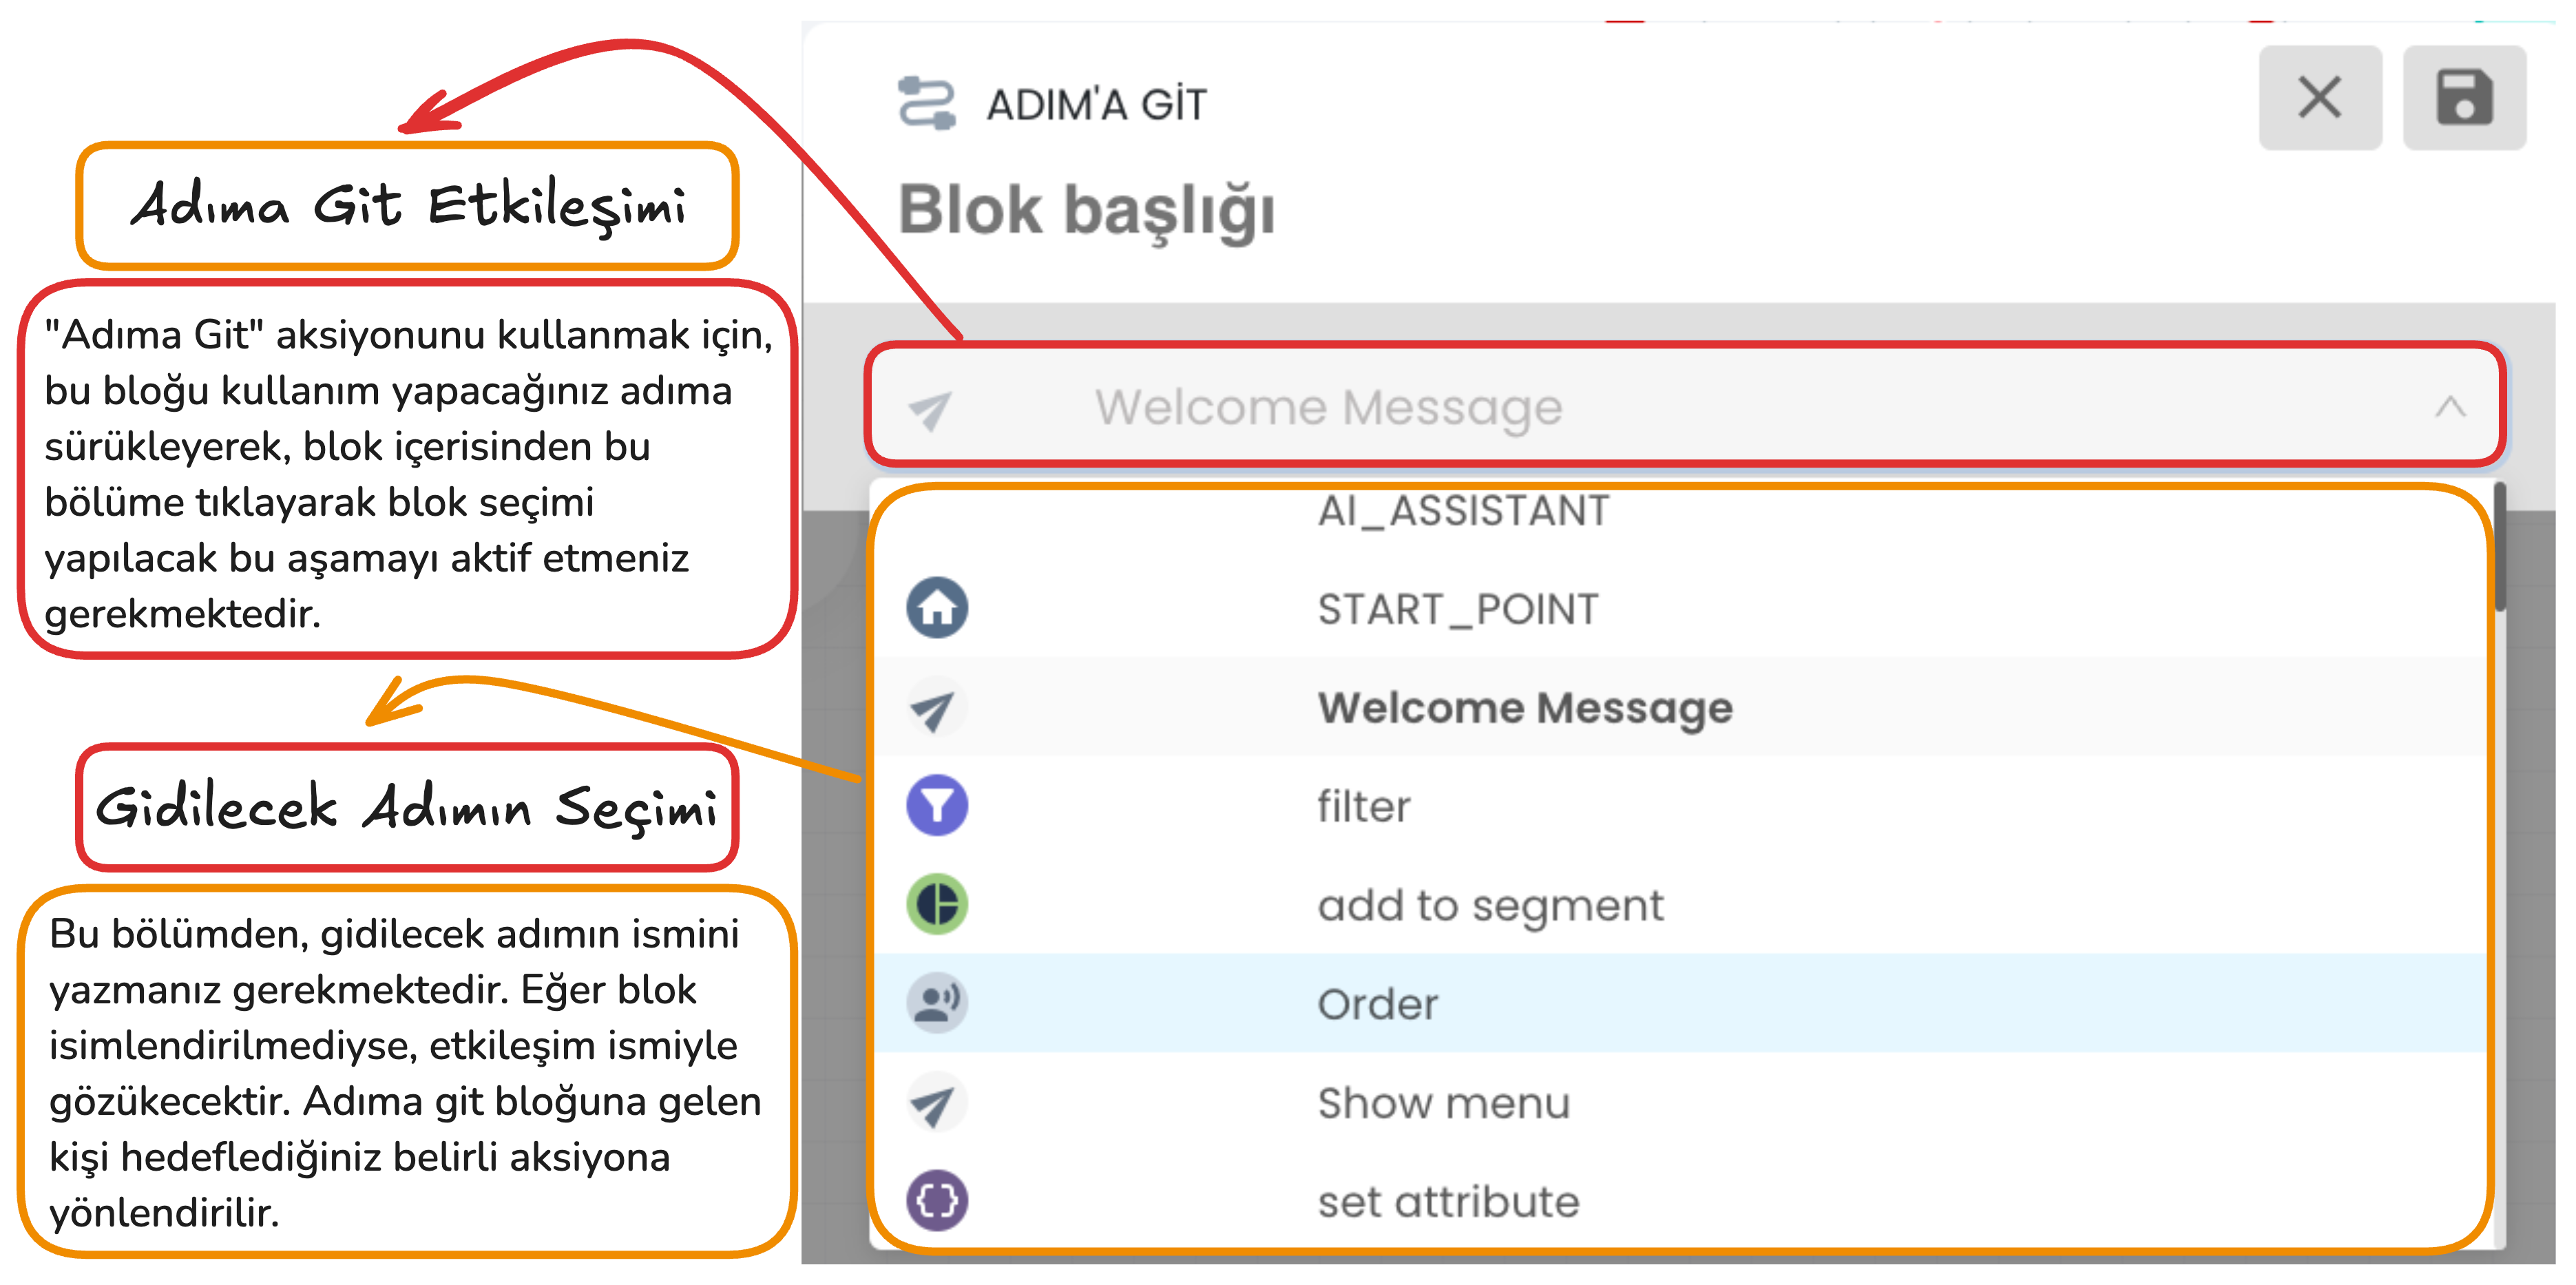Collapse the dropdown using the chevron arrow
Viewport: 2576px width, 1285px height.
tap(2450, 407)
